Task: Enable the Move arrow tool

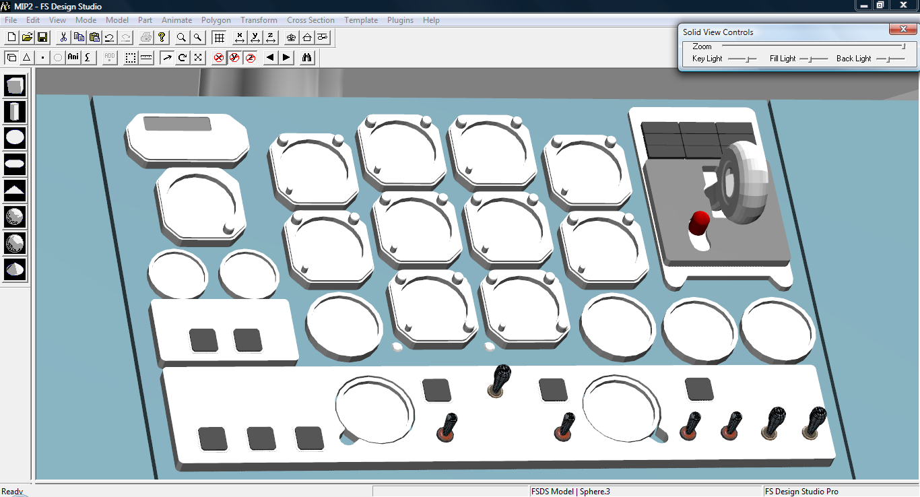Action: 167,57
